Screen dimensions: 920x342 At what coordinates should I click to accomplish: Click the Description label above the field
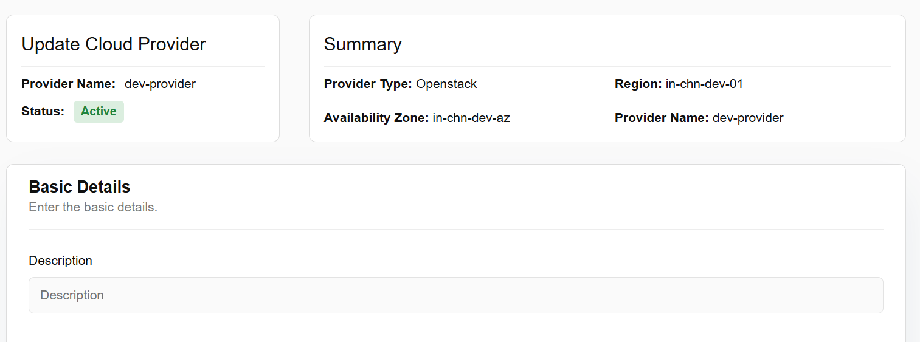pyautogui.click(x=60, y=261)
